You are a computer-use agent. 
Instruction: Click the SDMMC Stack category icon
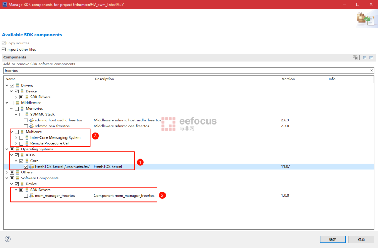click(x=27, y=114)
